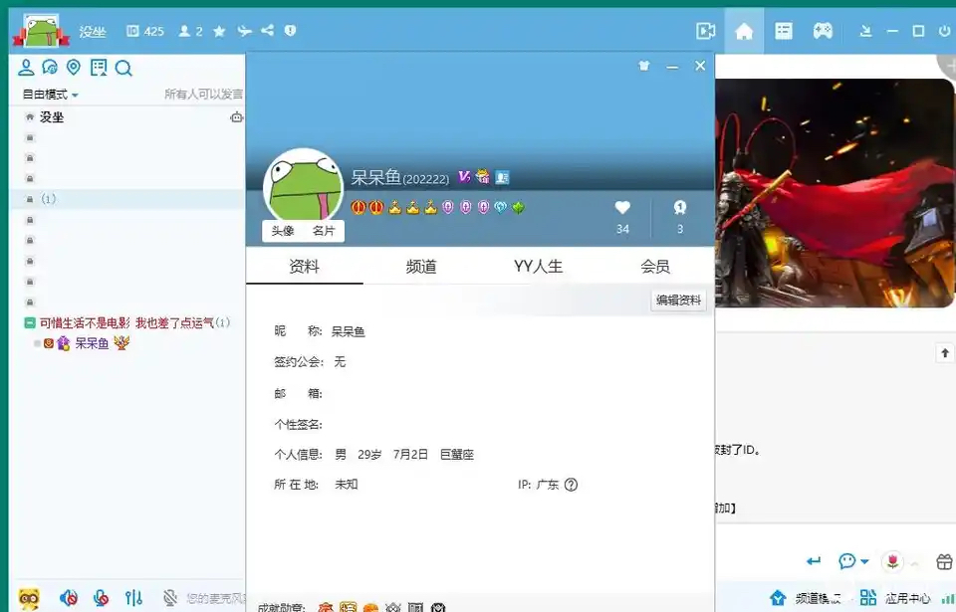Click the collapse-to-tray arrow icon in the title bar

coord(865,31)
